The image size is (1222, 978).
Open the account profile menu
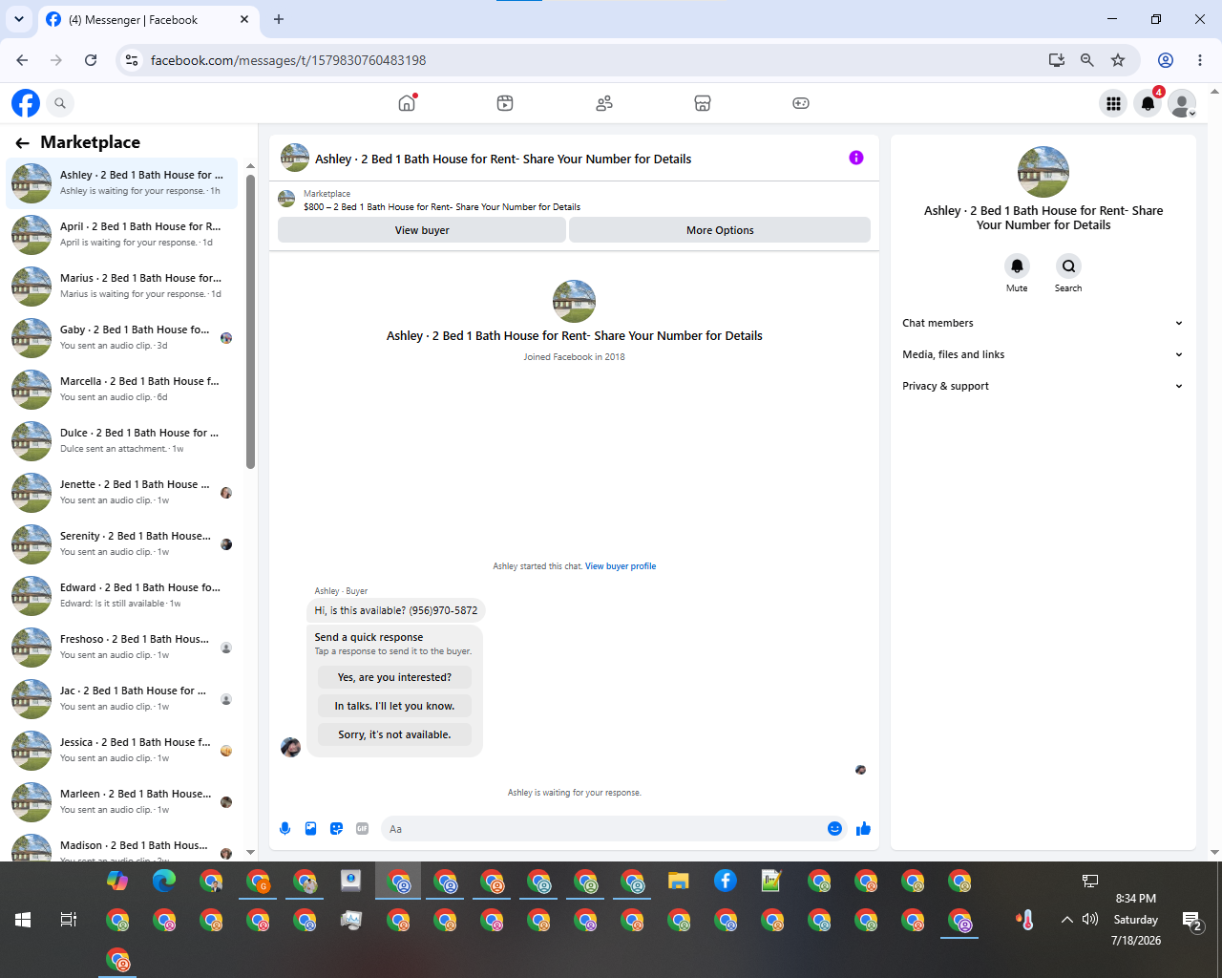coord(1183,103)
